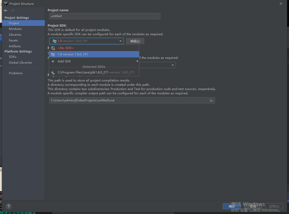Click the detected jdk1.8.0_271 SDK icon
Screen dimensions: 289x214
point(53,72)
